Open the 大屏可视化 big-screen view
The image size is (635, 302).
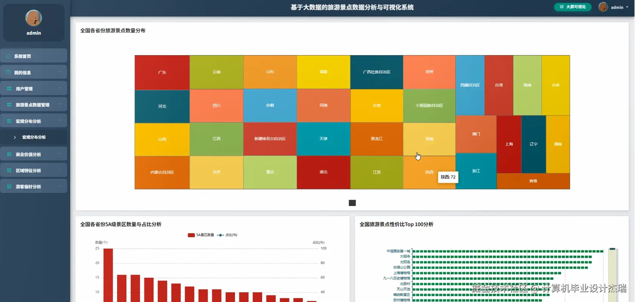[x=573, y=7]
